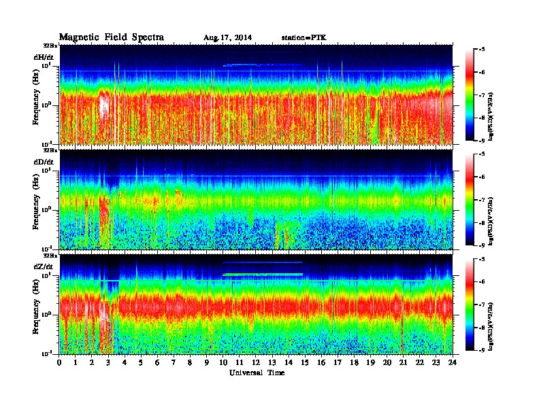Click the "-9" value on dH/dt color scale
Viewport: 539px width, 416px height.
[x=482, y=141]
